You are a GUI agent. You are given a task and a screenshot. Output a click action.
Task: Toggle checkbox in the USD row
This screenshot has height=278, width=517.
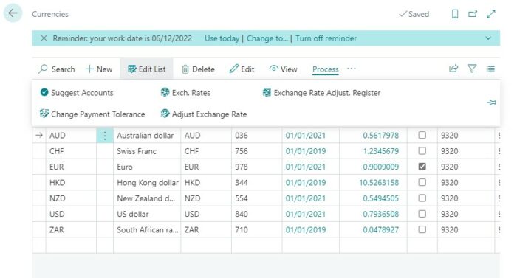pos(422,214)
